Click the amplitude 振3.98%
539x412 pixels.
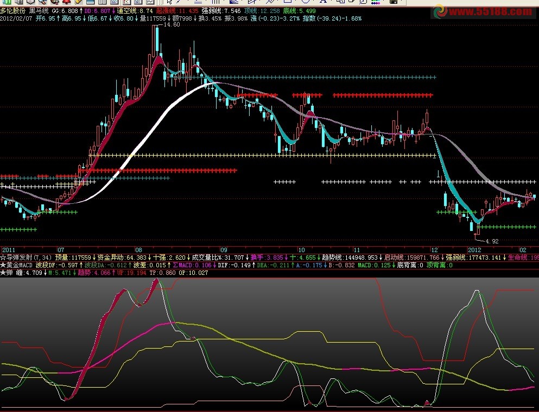click(x=236, y=18)
